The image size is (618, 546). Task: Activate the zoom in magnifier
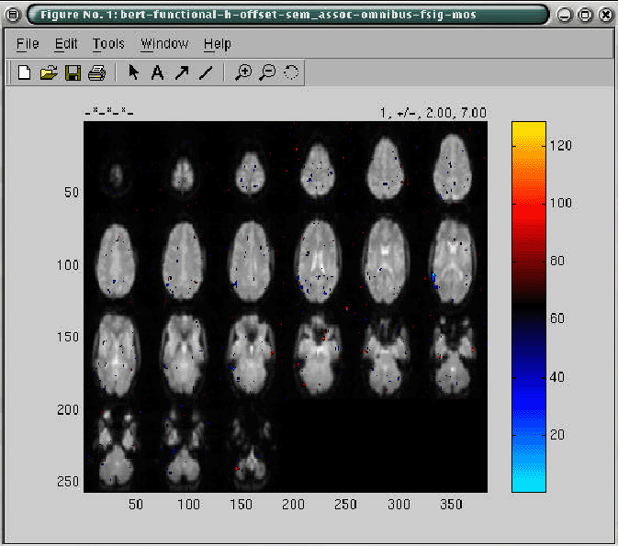click(x=243, y=73)
